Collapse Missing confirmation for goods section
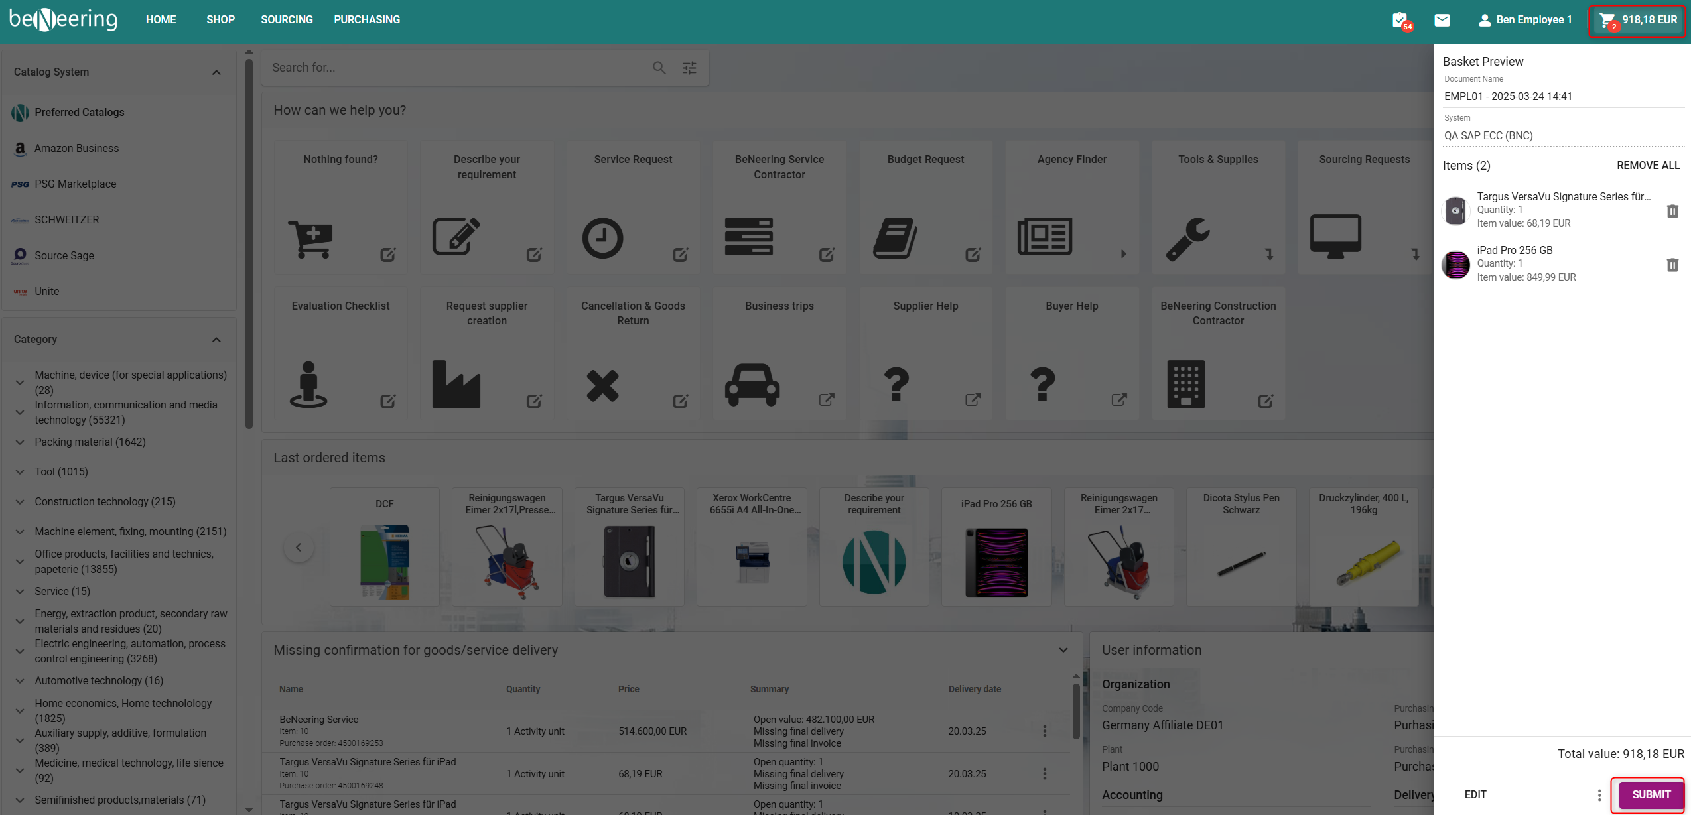 pos(1063,650)
